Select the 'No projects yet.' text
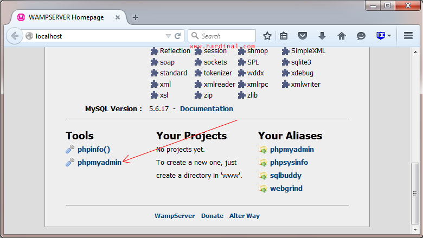The height and width of the screenshot is (238, 423). click(180, 150)
